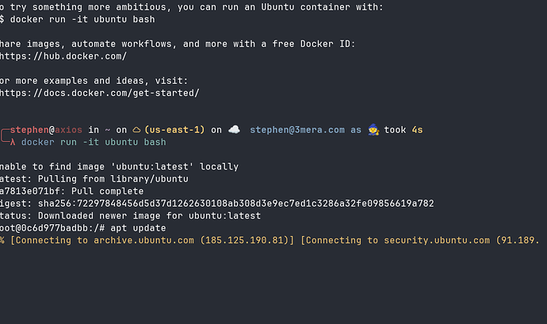Screen dimensions: 547x324
Task: Click the red prompt bracket connector
Action: pos(5,135)
